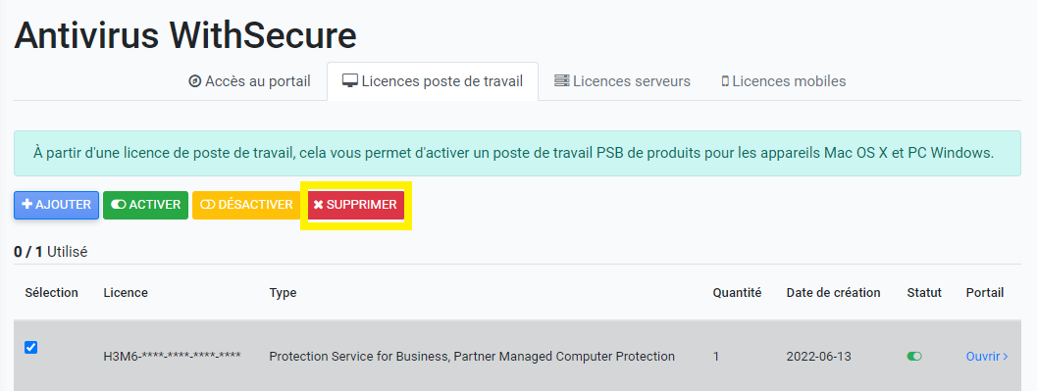The width and height of the screenshot is (1037, 391).
Task: Switch to the Licences serveurs tab
Action: click(622, 81)
